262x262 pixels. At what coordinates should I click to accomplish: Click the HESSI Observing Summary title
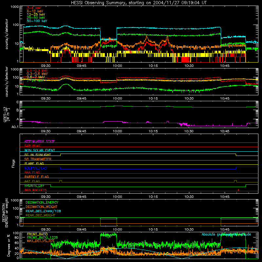click(x=139, y=3)
